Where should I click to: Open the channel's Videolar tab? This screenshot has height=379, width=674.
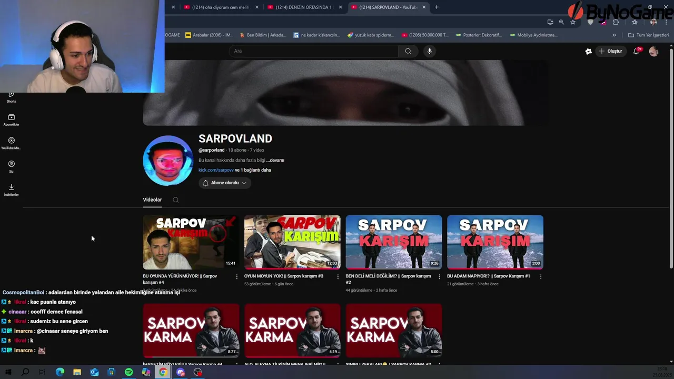point(152,200)
